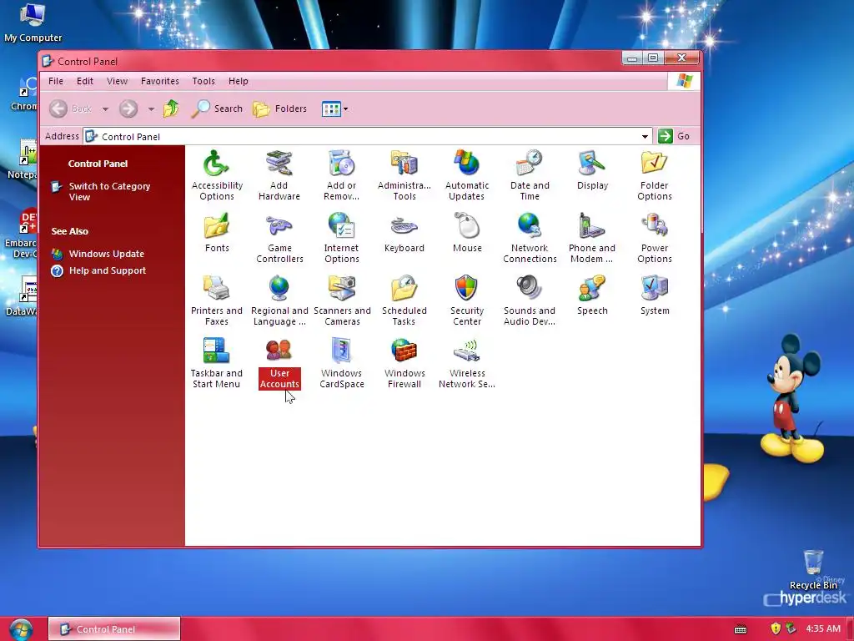Click the security shield tray icon
The image size is (854, 641).
point(776,628)
